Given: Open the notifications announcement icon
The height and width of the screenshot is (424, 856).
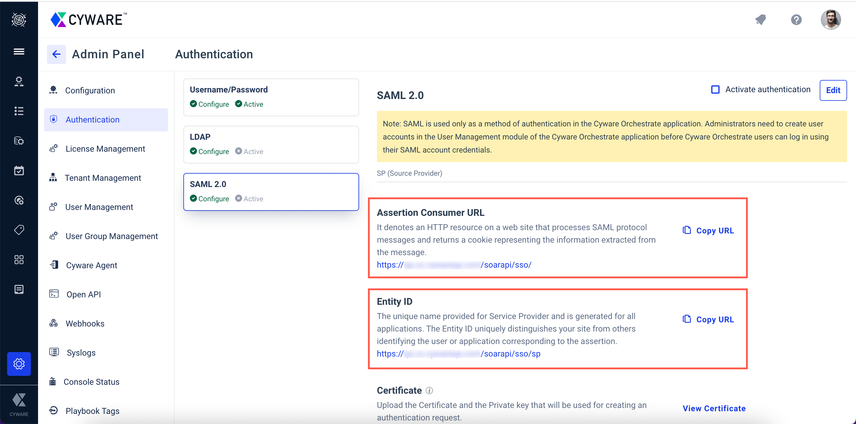Looking at the screenshot, I should coord(760,20).
